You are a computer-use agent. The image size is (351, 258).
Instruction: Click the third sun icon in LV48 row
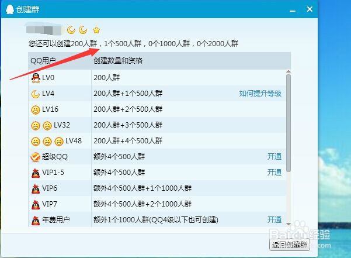point(59,142)
